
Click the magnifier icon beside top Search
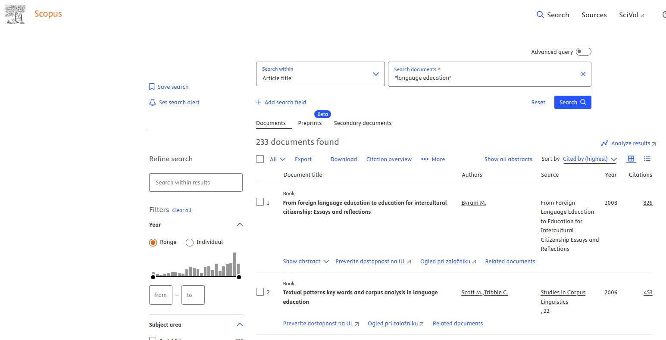pos(540,15)
